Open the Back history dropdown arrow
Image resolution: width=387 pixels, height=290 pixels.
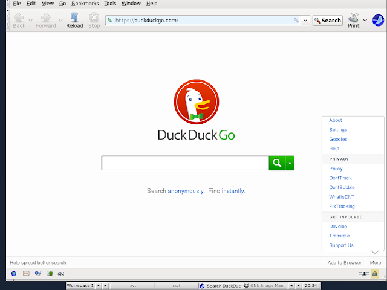coord(30,21)
